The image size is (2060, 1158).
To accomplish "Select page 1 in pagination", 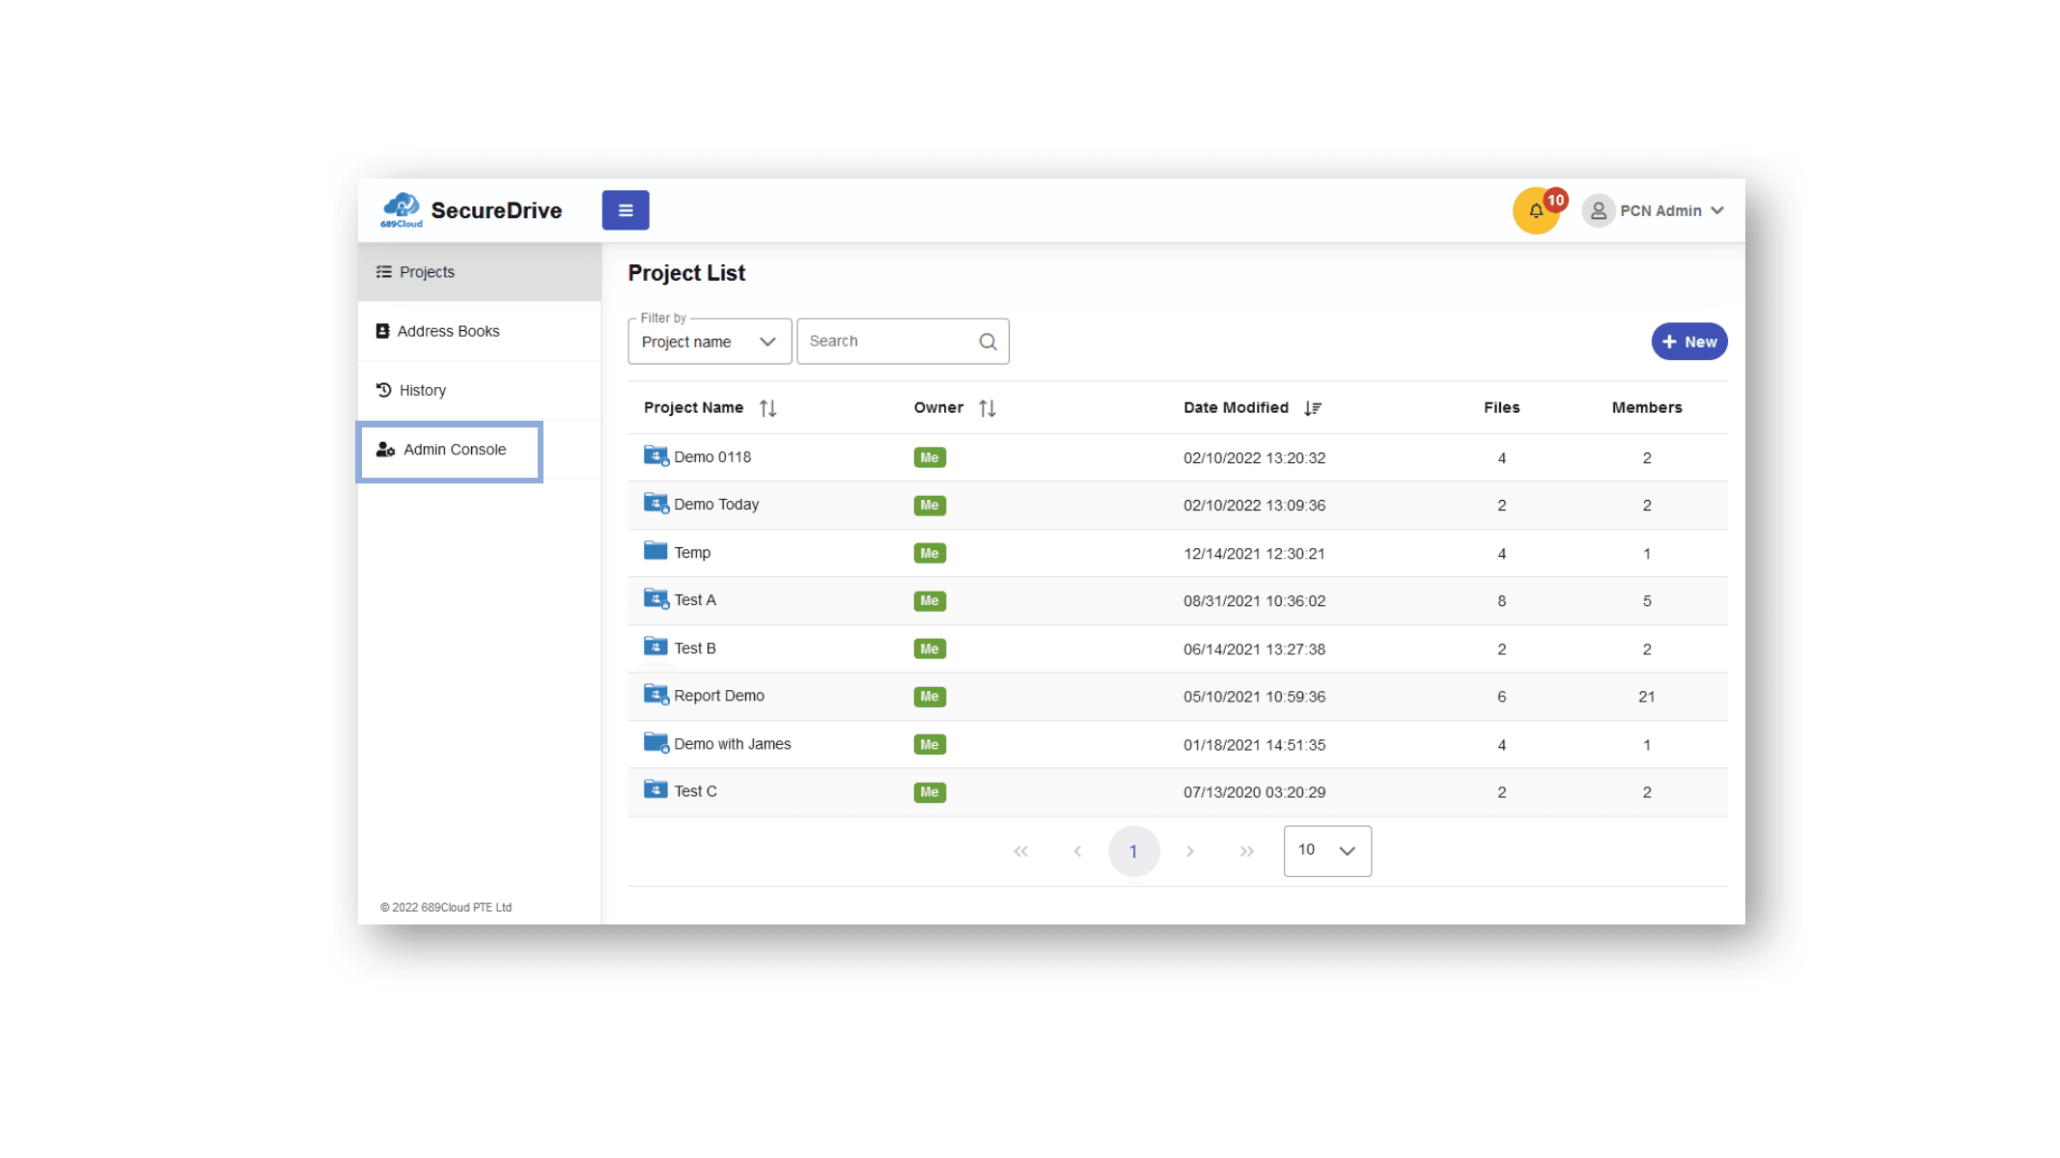I will click(1133, 851).
